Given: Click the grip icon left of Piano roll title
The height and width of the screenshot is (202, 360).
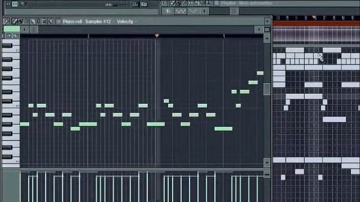Looking at the screenshot, I should tap(58, 21).
